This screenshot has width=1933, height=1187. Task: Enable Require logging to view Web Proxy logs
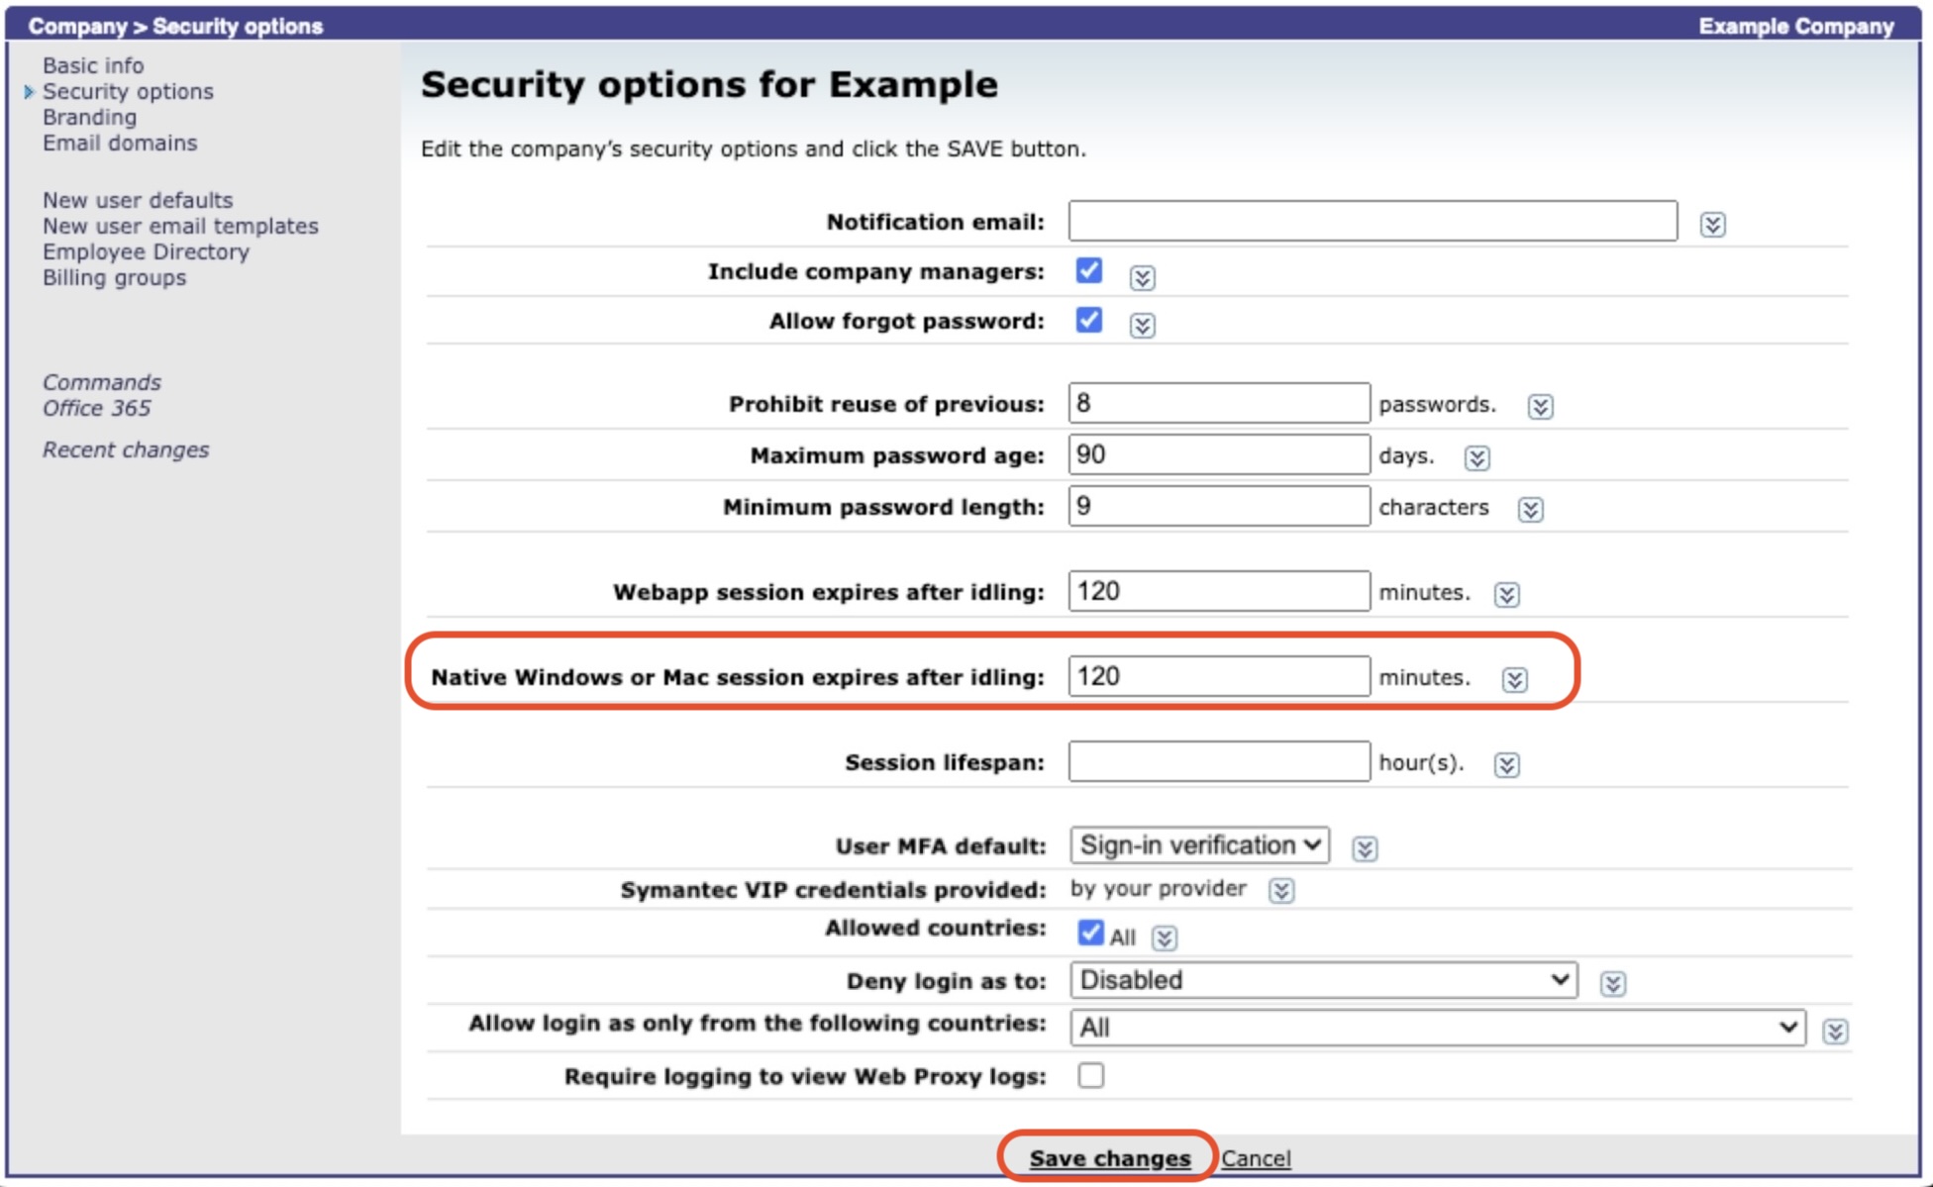tap(1090, 1075)
